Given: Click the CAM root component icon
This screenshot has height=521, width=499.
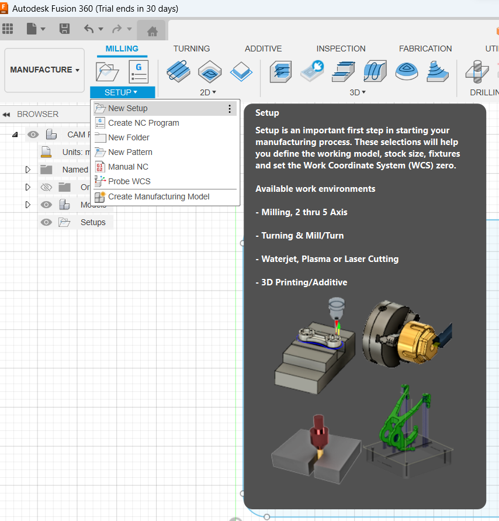Looking at the screenshot, I should (51, 134).
